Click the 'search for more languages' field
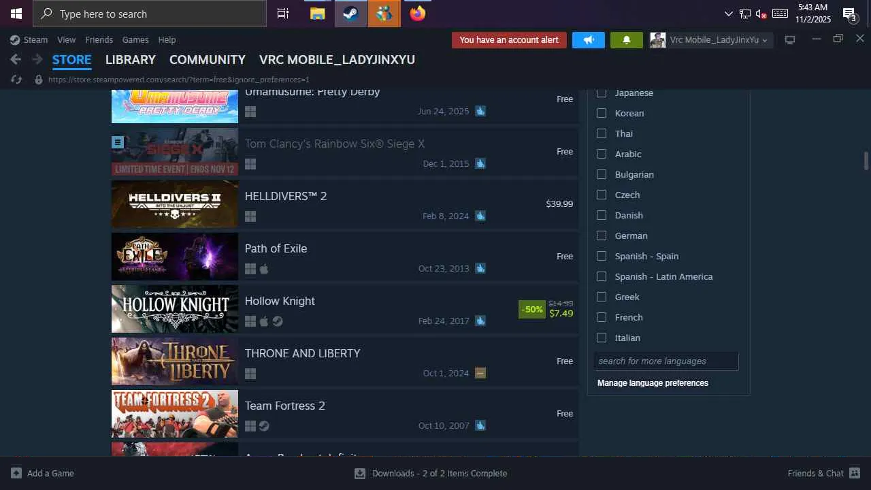The image size is (871, 490). point(666,361)
